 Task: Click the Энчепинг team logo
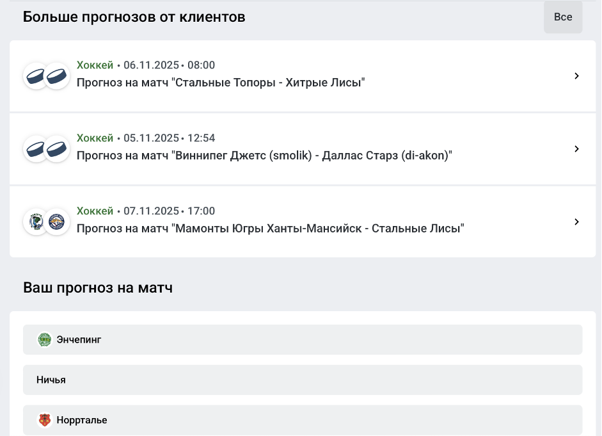[44, 339]
